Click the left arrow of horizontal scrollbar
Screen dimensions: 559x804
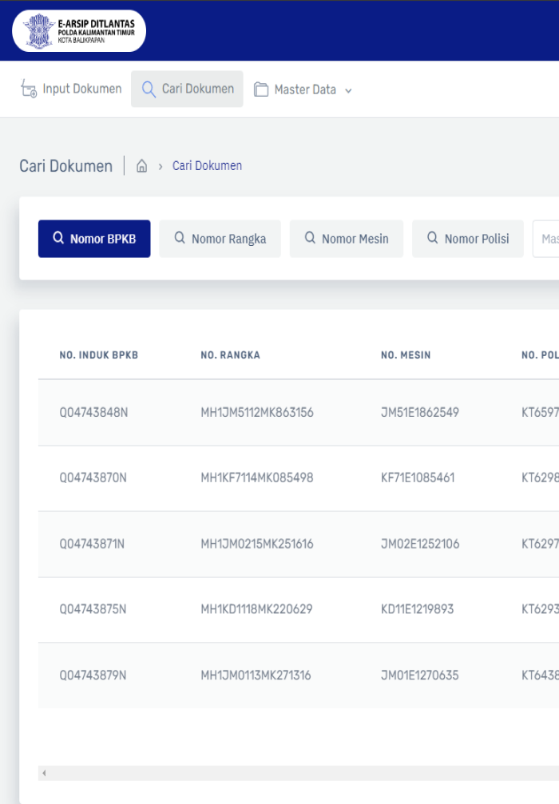44,773
